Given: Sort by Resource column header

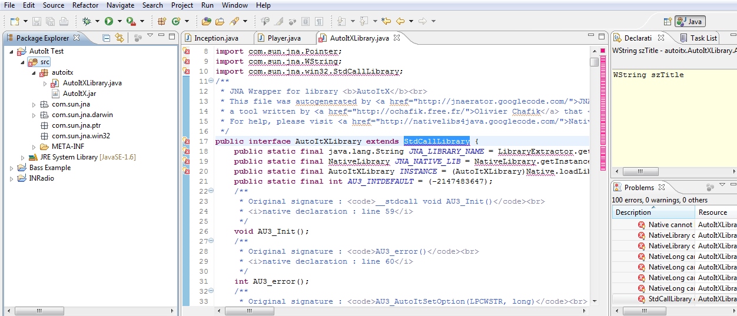Looking at the screenshot, I should [714, 212].
